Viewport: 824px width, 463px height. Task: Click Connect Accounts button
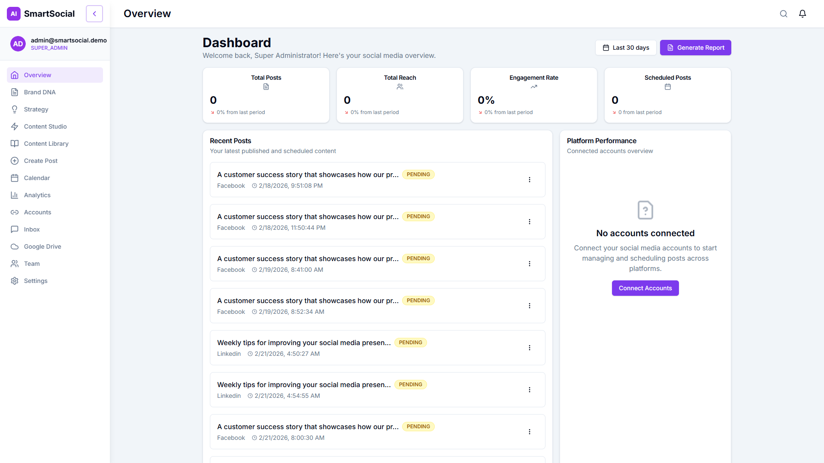coord(645,288)
